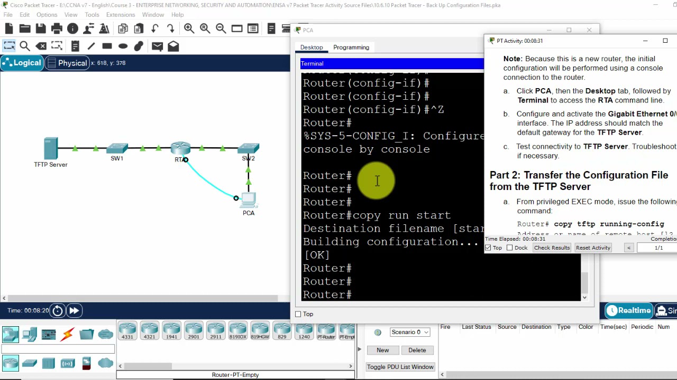The width and height of the screenshot is (677, 380).
Task: Open custom devices dialog list icon
Action: pyautogui.click(x=253, y=28)
